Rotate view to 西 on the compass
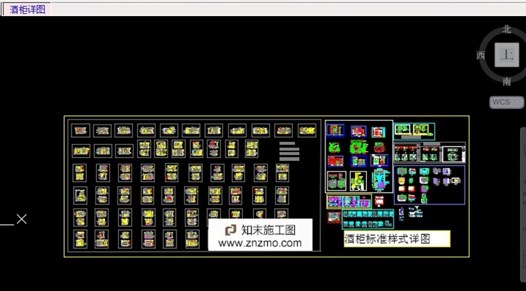 (x=481, y=55)
